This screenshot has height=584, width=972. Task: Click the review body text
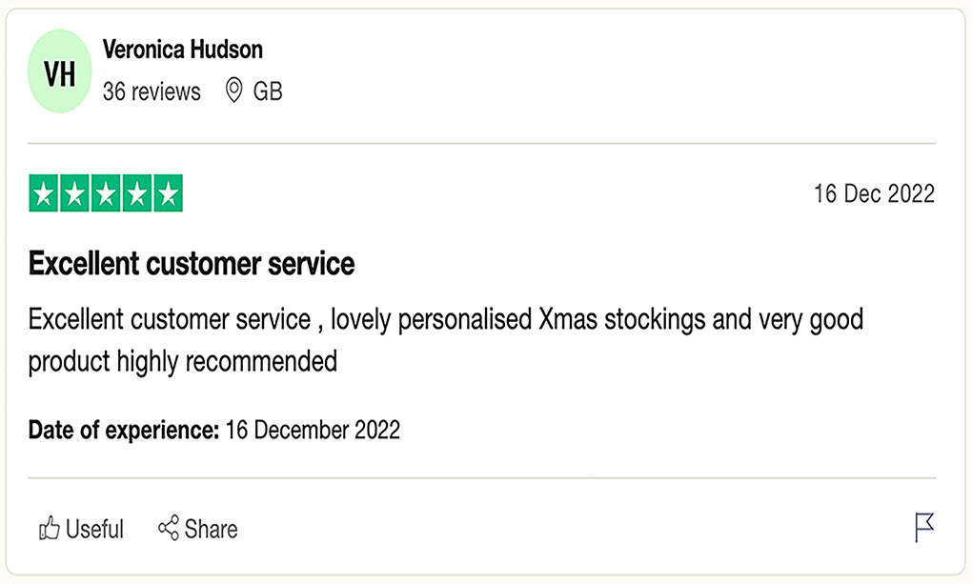[446, 340]
